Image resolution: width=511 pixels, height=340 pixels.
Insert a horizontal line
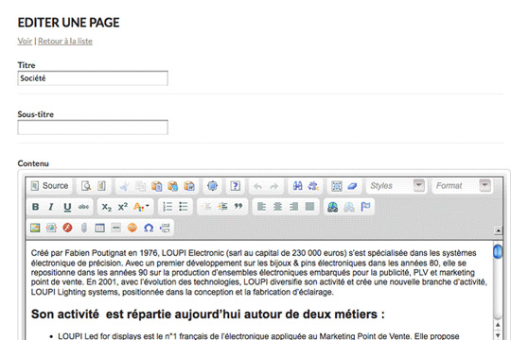(116, 228)
